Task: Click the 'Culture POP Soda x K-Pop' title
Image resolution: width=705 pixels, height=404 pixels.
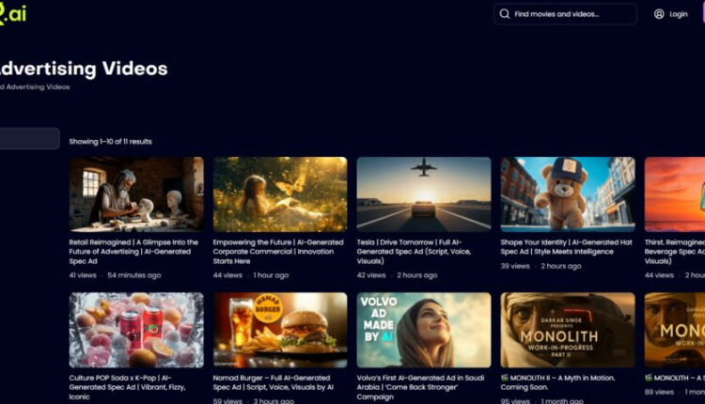Action: click(127, 387)
